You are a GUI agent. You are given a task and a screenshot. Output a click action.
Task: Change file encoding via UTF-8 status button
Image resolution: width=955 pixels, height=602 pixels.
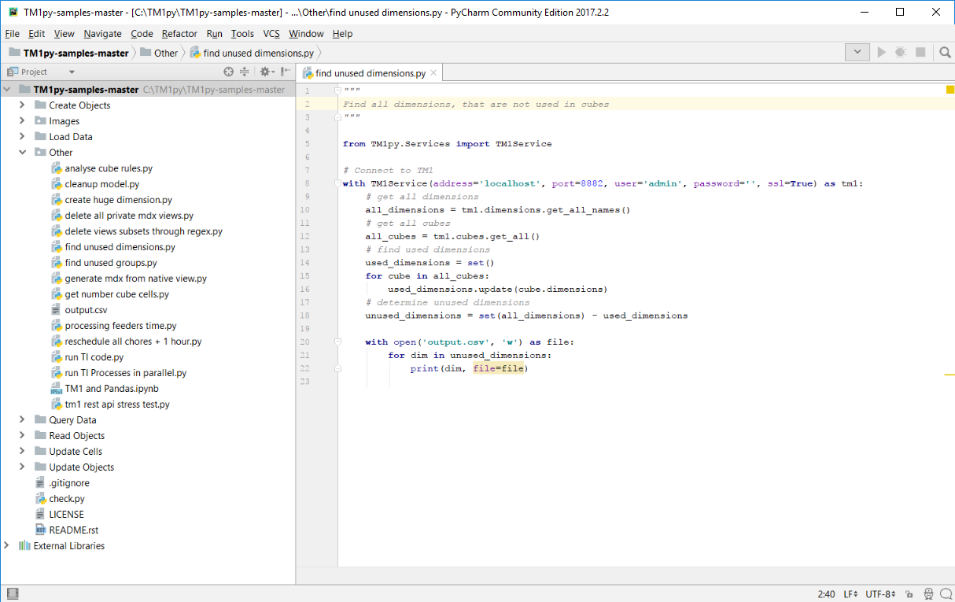tap(880, 594)
